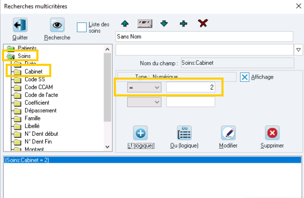Screen dimensions: 304x198
Task: Click tree scrollbar down arrow
Action: coord(108,147)
